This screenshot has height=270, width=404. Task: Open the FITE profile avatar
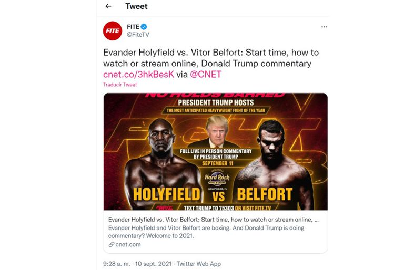coord(113,31)
